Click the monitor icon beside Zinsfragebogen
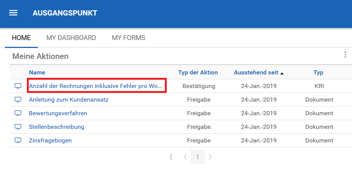Screen dimensions: 352x170 [x=18, y=141]
